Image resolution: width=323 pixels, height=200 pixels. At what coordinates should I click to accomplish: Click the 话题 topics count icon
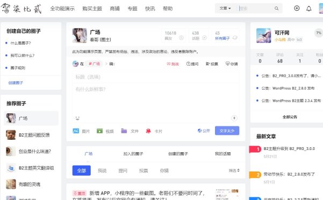(x=204, y=38)
